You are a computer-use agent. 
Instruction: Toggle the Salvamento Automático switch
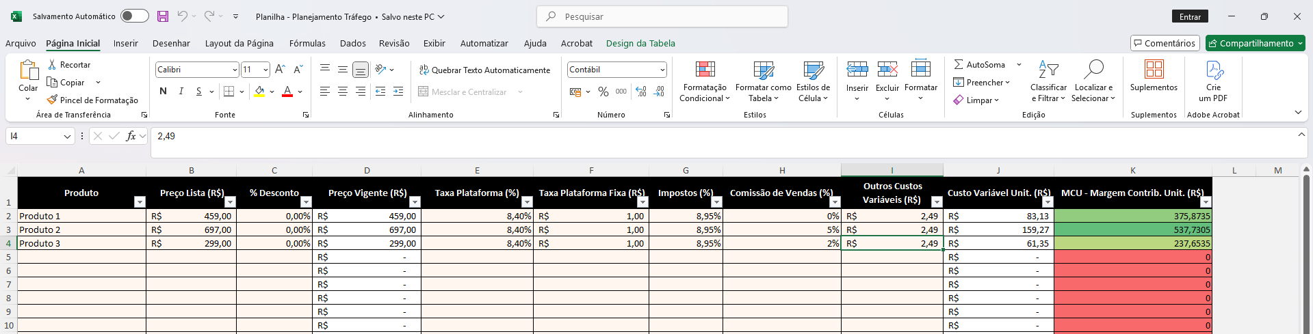[x=135, y=16]
